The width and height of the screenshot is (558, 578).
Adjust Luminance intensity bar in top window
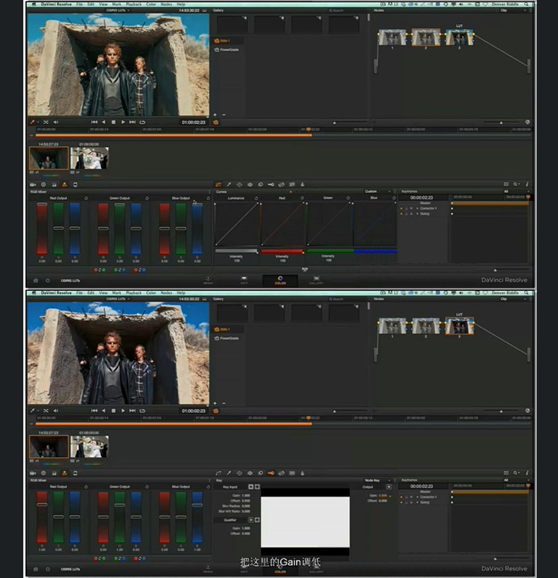tap(237, 251)
